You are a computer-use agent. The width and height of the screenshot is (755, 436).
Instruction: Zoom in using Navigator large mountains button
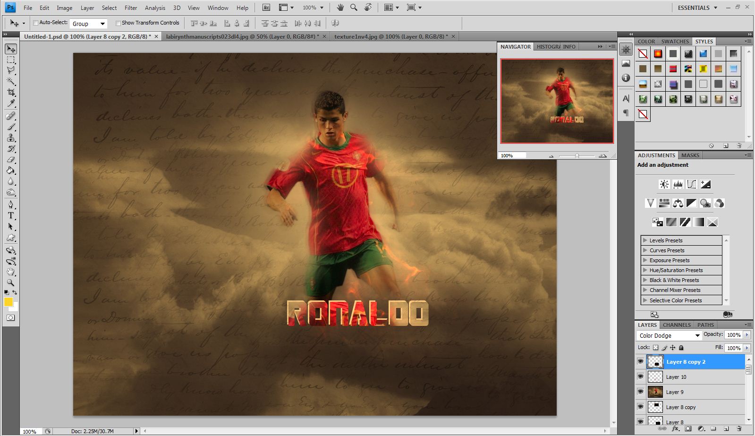click(x=603, y=155)
